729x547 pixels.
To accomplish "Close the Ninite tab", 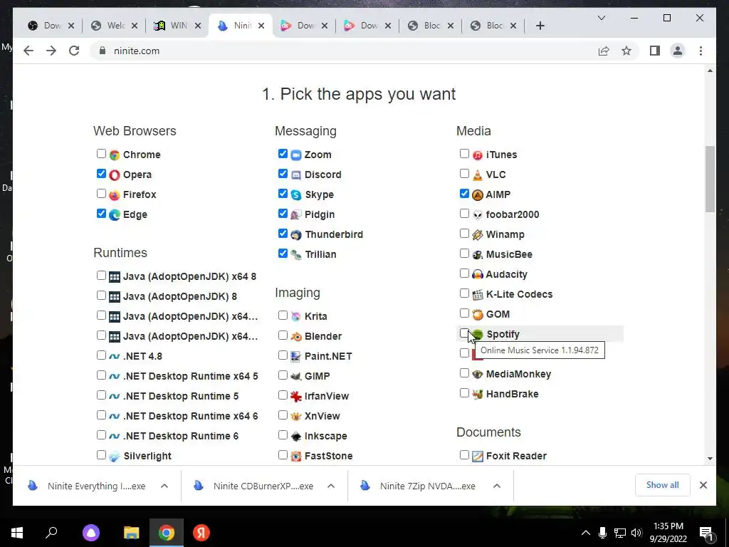I will (261, 26).
